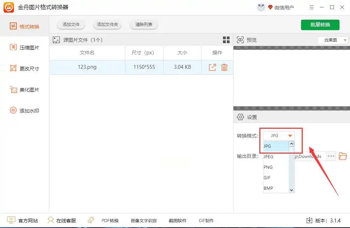350x228 pixels.
Task: Select GIF in the format list
Action: [267, 178]
